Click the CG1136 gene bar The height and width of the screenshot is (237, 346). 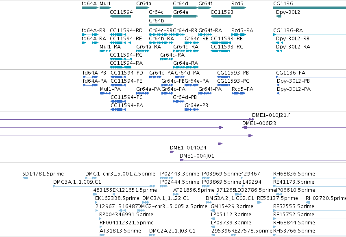[x=309, y=8]
